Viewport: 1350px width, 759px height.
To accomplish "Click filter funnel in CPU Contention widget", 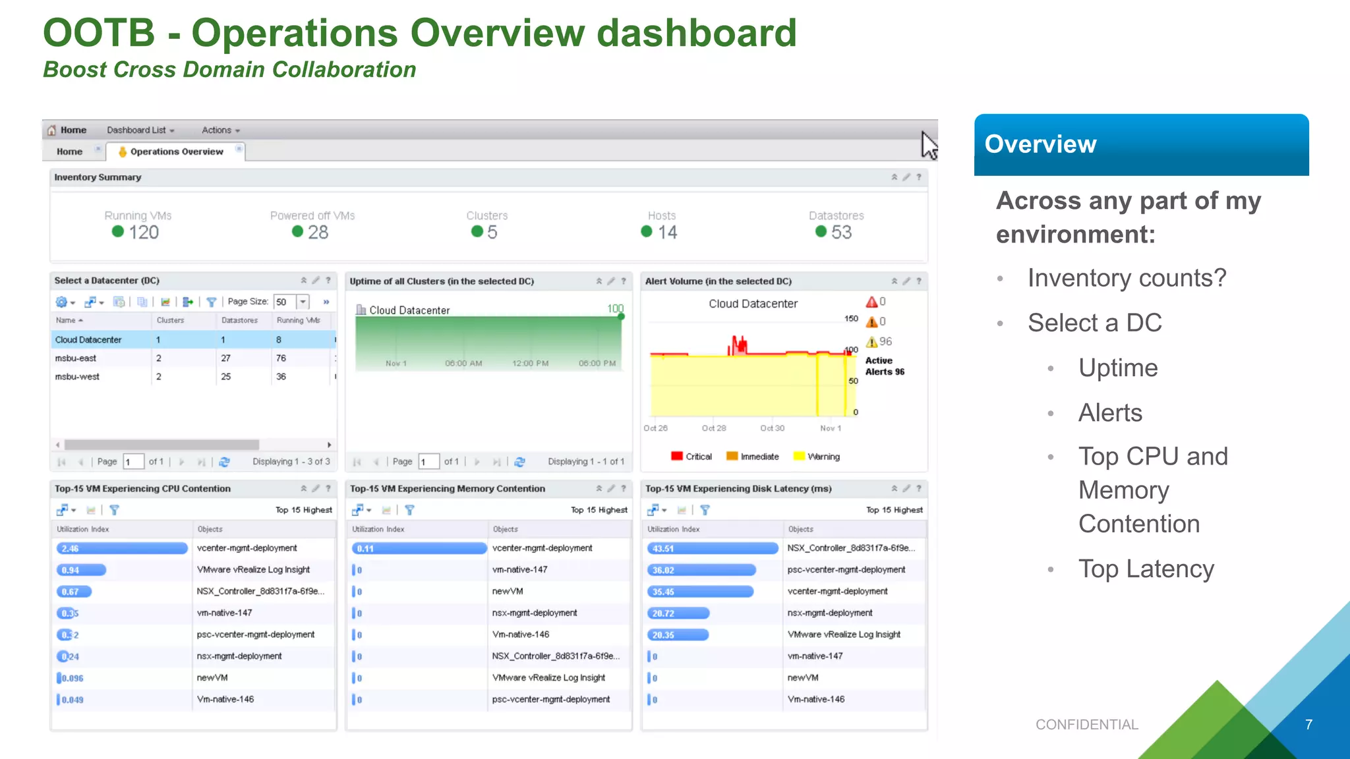I will (x=114, y=510).
